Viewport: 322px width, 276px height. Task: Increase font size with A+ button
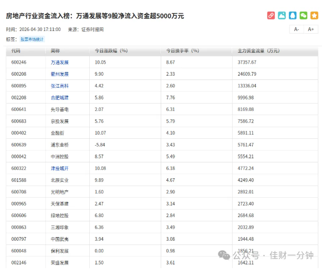[x=311, y=29]
